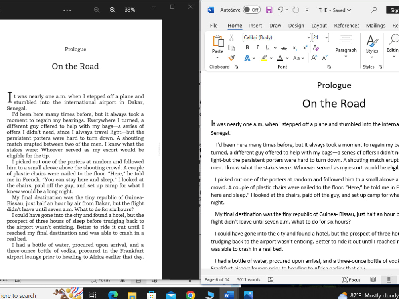Screen dimensions: 399x299
Task: Open the Mailings tab
Action: point(376,26)
